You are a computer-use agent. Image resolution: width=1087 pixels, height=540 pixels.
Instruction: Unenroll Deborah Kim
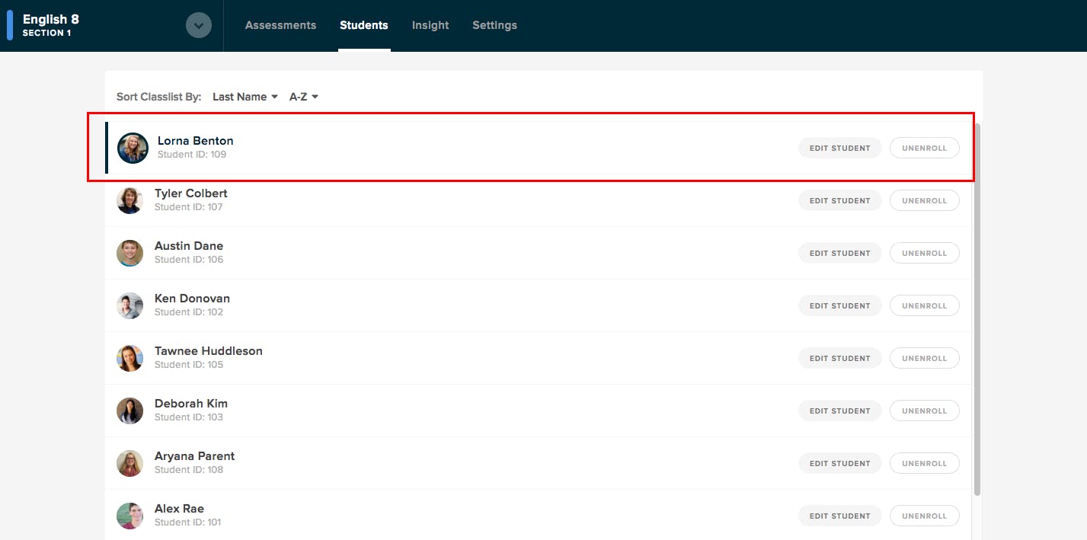pos(924,411)
